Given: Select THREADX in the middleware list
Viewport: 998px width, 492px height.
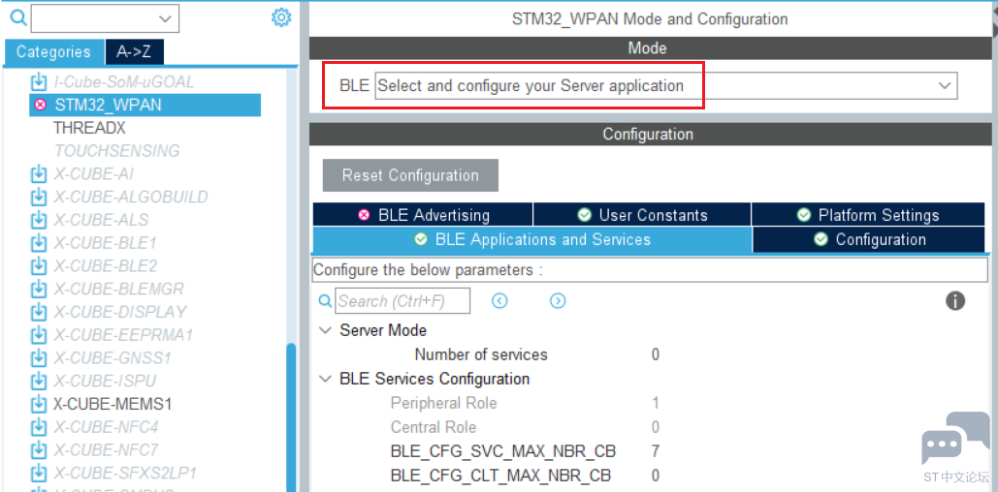Looking at the screenshot, I should click(x=90, y=128).
